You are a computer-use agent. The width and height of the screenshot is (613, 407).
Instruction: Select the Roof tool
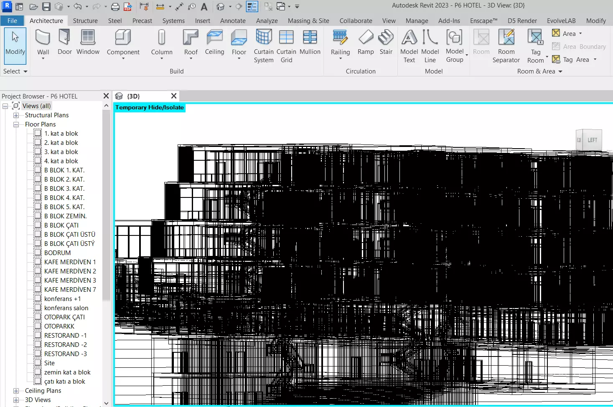[191, 44]
